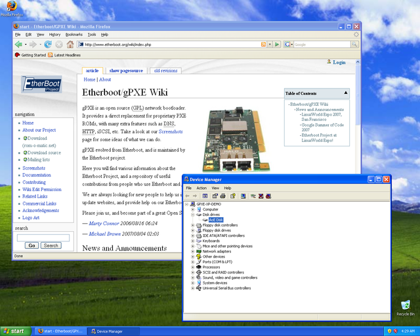Click the Marty Connor author link
This screenshot has width=420, height=336.
point(104,223)
